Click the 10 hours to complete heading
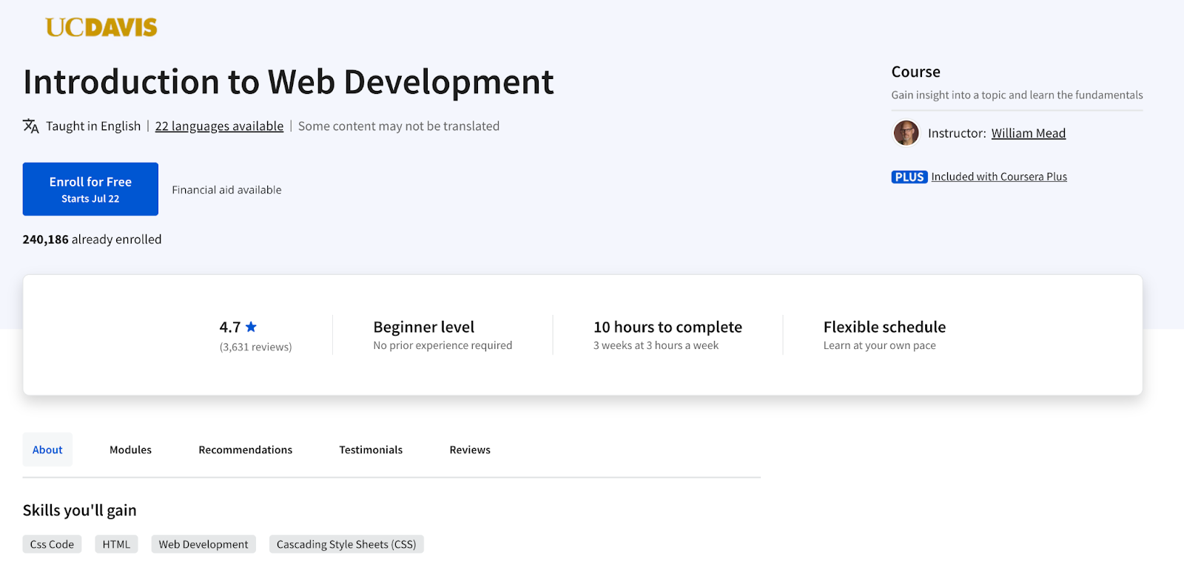 pyautogui.click(x=667, y=327)
